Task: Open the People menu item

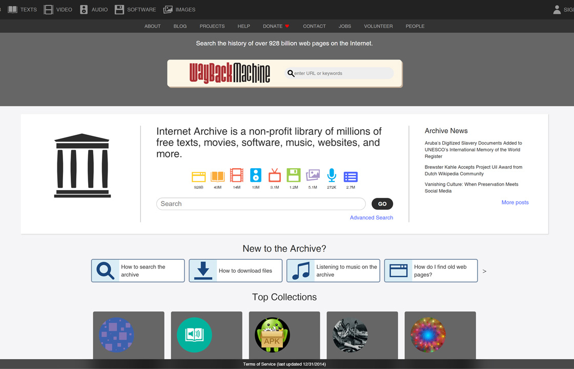Action: [415, 26]
